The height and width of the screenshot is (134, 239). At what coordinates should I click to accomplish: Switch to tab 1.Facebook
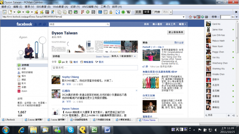pyautogui.click(x=10, y=120)
